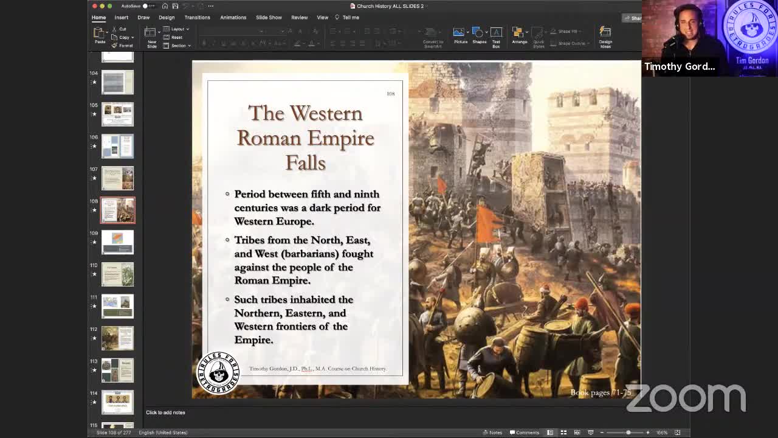Open the Shape Outline dropdown
The image size is (778, 438).
point(571,43)
